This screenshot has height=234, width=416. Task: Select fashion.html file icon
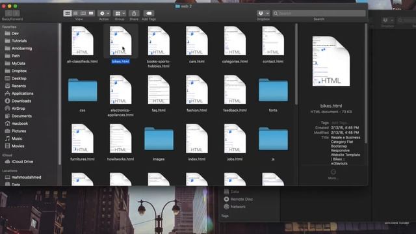coord(196,90)
